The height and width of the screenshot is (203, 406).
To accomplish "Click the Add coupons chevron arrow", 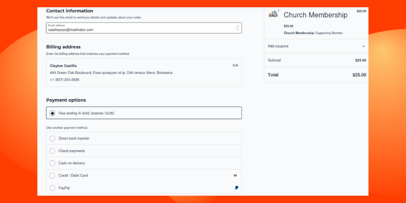I will click(x=364, y=46).
